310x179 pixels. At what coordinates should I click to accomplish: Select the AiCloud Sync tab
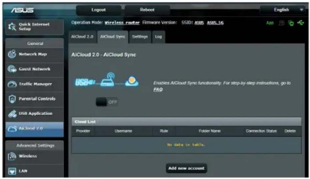[113, 37]
